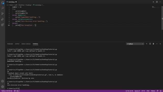
Task: Change encoding via 'UTF-8' status item
Action: [x=143, y=91]
